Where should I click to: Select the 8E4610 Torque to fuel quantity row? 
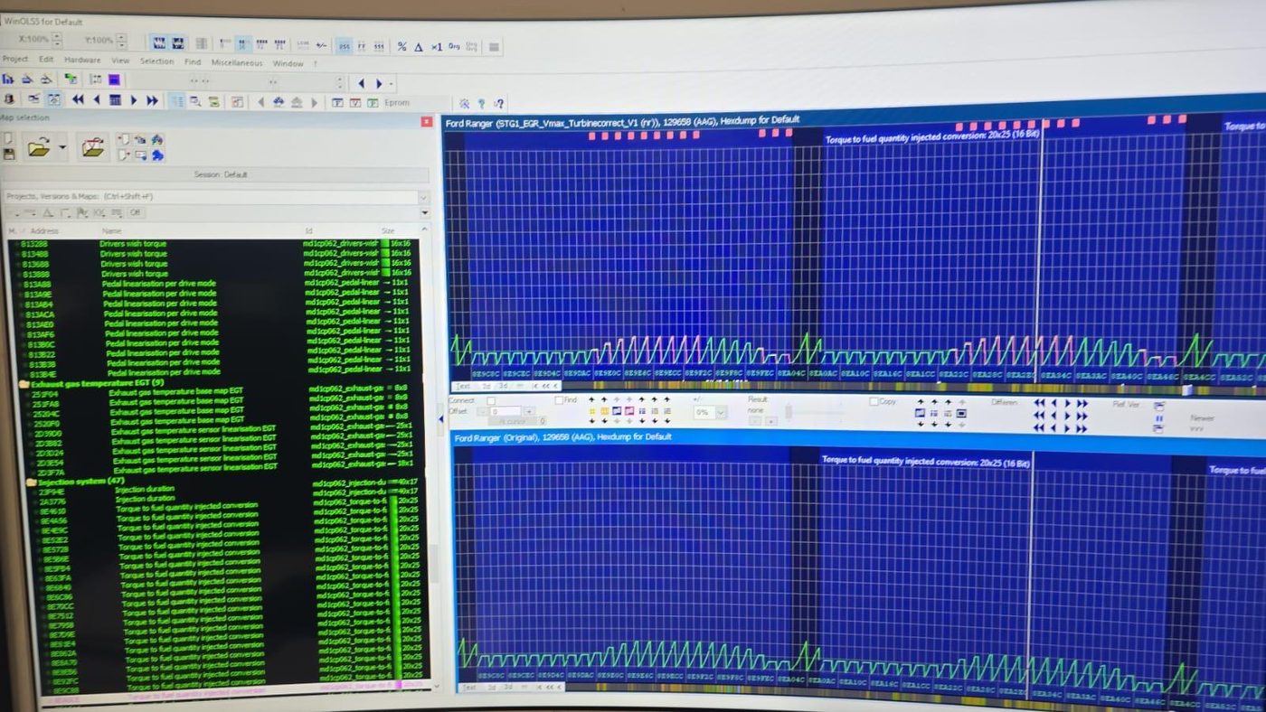pos(230,508)
